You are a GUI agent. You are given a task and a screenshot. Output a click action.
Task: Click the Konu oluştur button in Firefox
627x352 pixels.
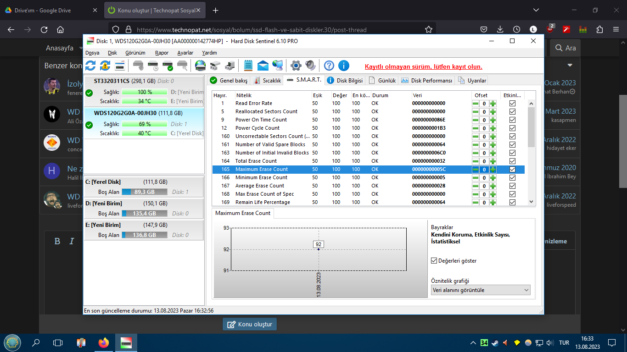(250, 324)
